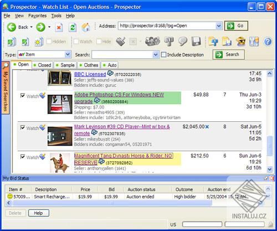Click the Help button below bid status
277x231 pixels.
[x=39, y=213]
